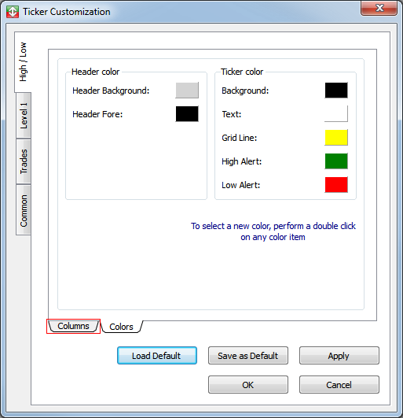Select the Colors bottom tab
Screen dimensions: 403x418
121,327
